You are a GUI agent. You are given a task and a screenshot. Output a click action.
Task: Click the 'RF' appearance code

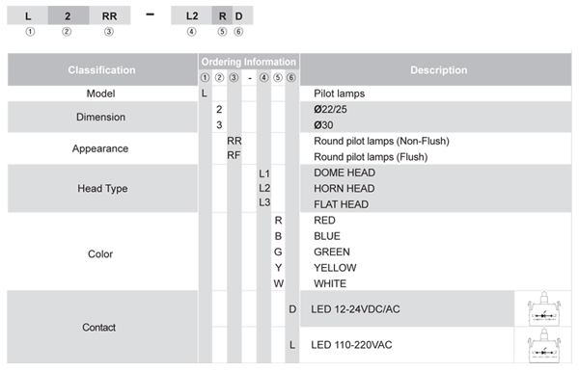tap(234, 155)
